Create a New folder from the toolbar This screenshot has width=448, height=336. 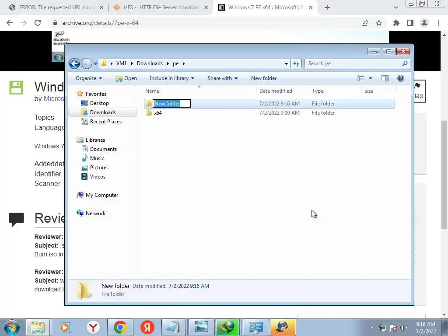pyautogui.click(x=264, y=78)
